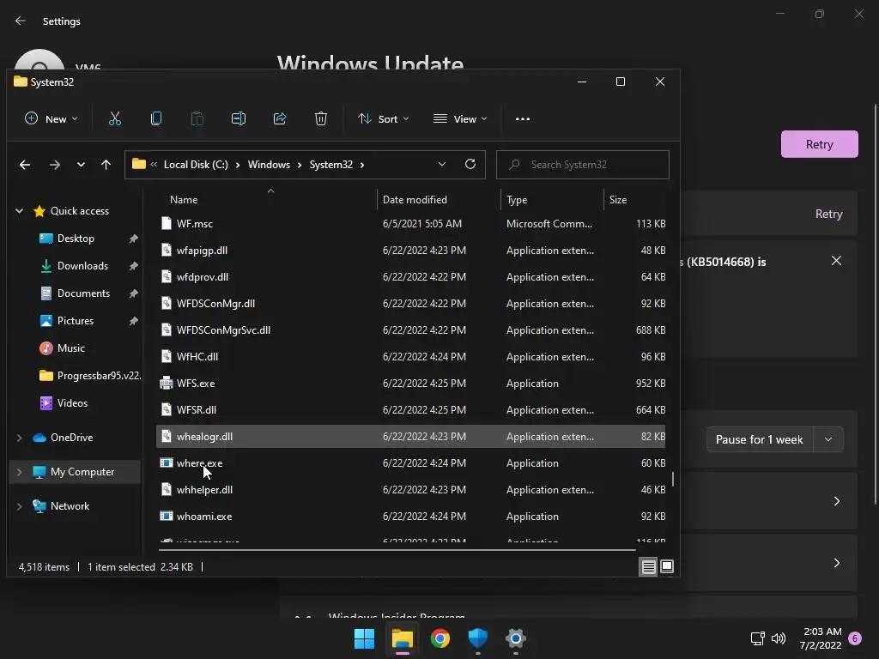879x659 pixels.
Task: Go forward with Explorer forward arrow
Action: pyautogui.click(x=54, y=165)
